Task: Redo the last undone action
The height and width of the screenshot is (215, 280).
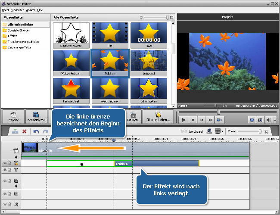Action: coord(46,131)
